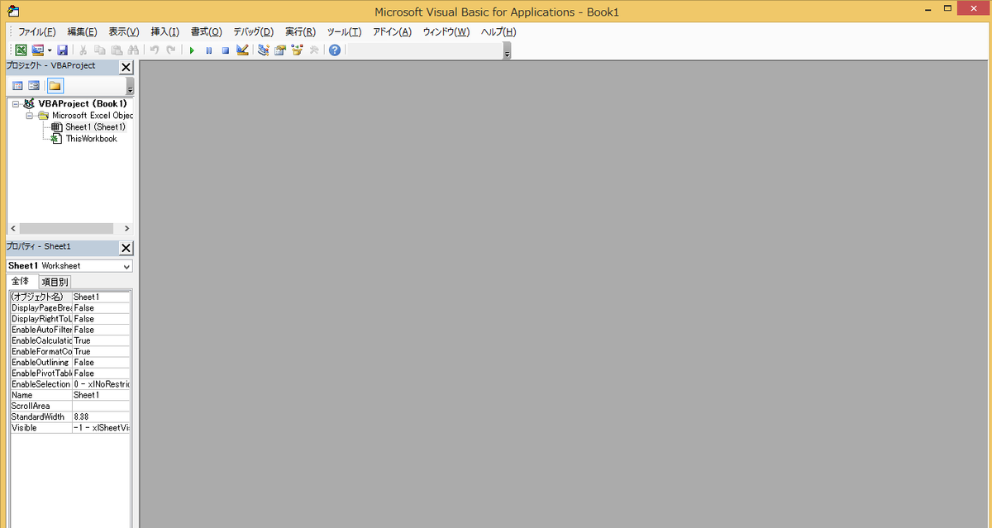The height and width of the screenshot is (528, 992).
Task: Close the Properties window
Action: [126, 247]
